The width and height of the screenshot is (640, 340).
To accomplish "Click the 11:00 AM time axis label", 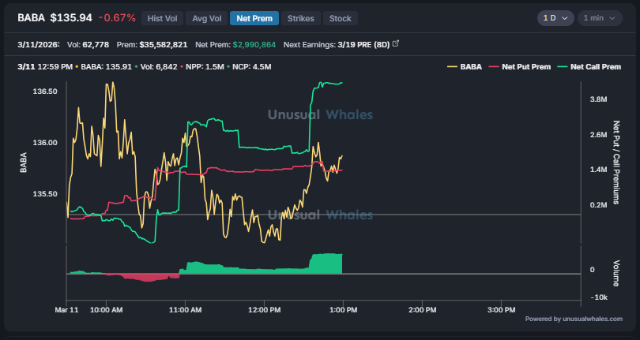I will pyautogui.click(x=185, y=310).
